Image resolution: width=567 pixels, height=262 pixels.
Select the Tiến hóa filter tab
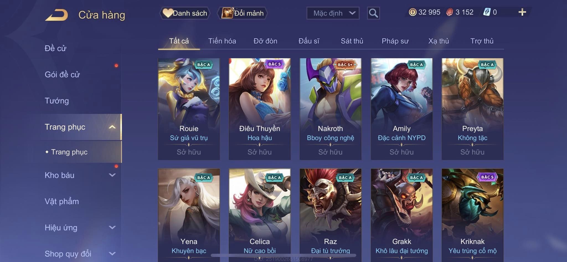click(222, 41)
